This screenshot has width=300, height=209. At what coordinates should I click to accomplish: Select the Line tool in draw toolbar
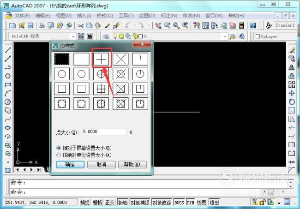tap(8, 50)
